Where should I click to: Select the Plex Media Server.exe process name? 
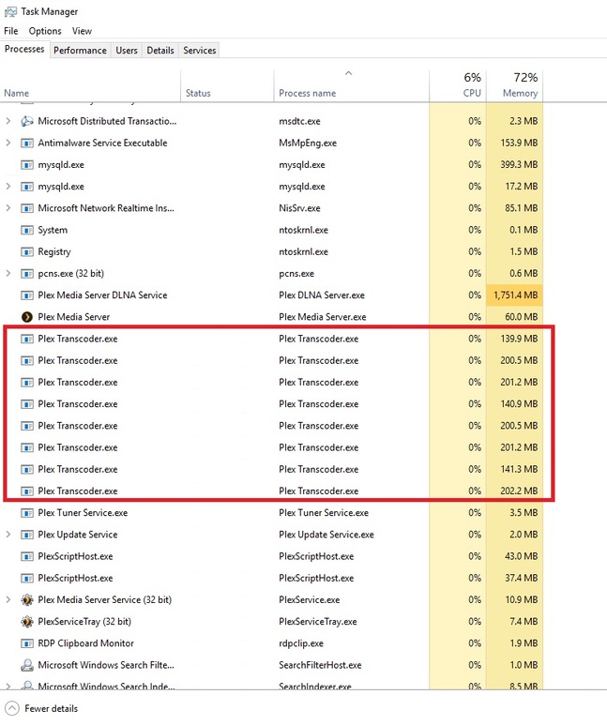coord(322,317)
